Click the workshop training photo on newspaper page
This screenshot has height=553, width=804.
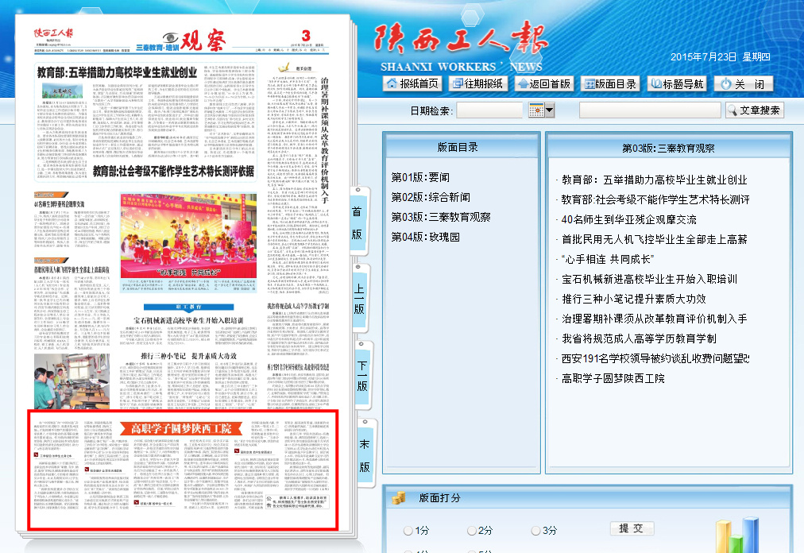(x=72, y=381)
